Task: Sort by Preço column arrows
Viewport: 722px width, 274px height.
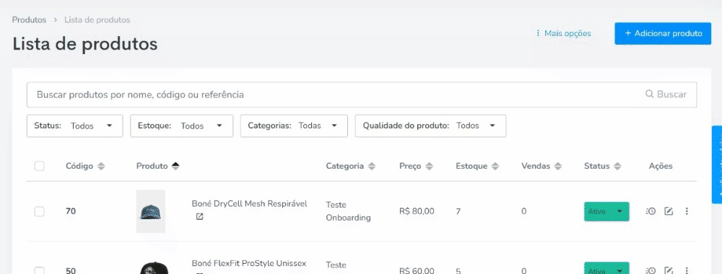Action: pos(429,167)
